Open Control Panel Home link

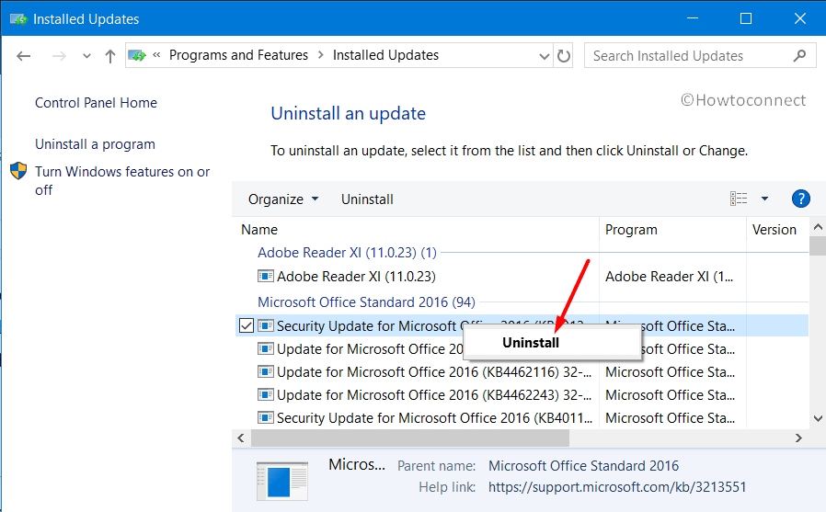click(x=96, y=103)
